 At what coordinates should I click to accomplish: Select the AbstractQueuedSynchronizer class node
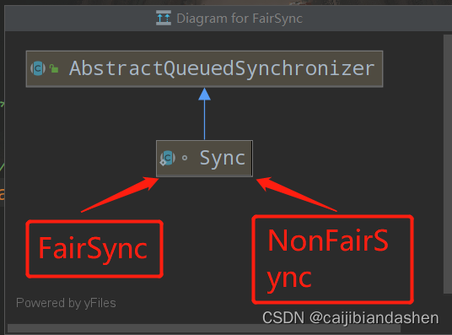coord(204,68)
